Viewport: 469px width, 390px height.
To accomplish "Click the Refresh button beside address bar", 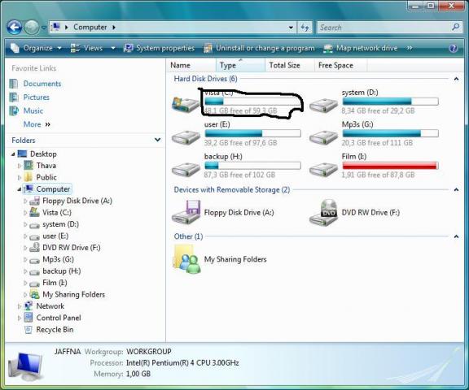I will click(x=305, y=28).
